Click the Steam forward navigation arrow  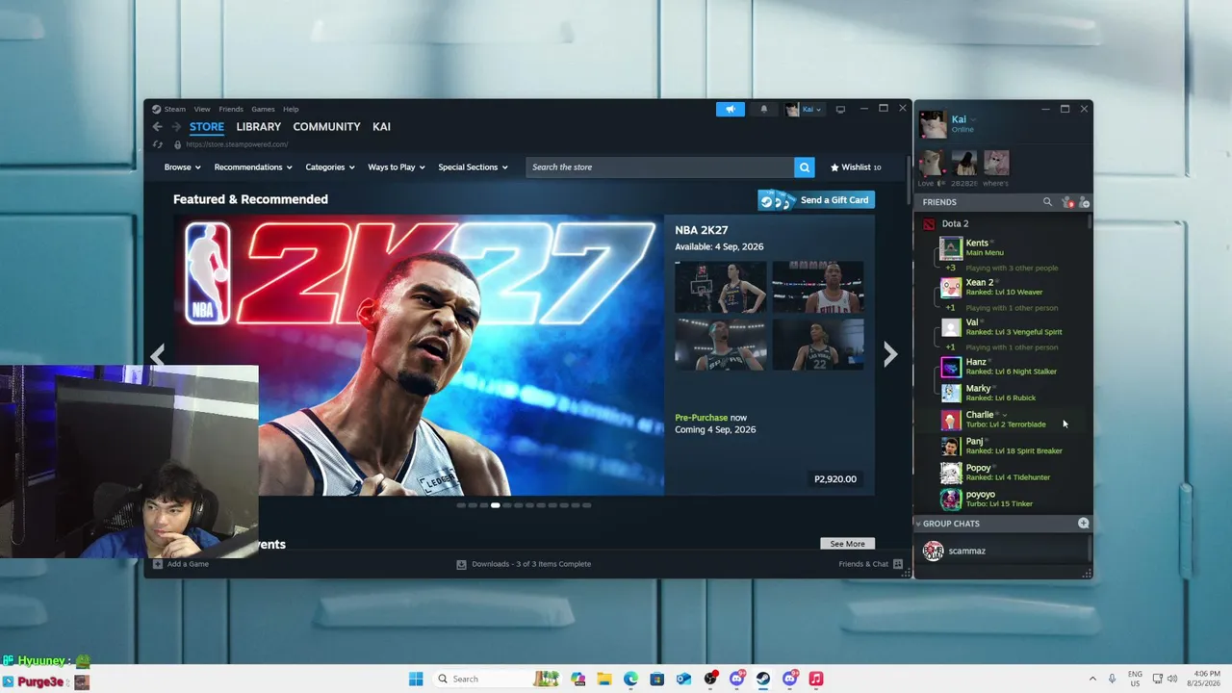click(175, 127)
